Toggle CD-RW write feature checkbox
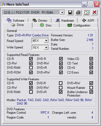The width and height of the screenshot is (101, 126). 31,87
